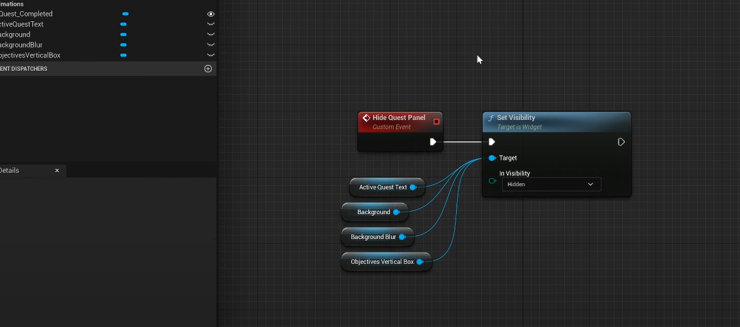Toggle the eye icon for BackgroundBlur variable
Screen dimensions: 740x327
point(211,45)
